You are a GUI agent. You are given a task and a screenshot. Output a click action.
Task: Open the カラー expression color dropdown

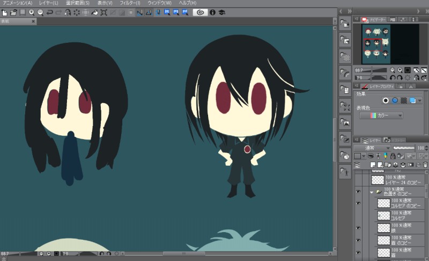[x=381, y=116]
